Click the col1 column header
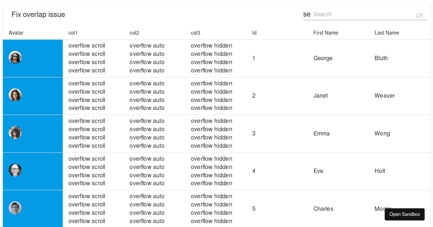433x227 pixels. [73, 33]
